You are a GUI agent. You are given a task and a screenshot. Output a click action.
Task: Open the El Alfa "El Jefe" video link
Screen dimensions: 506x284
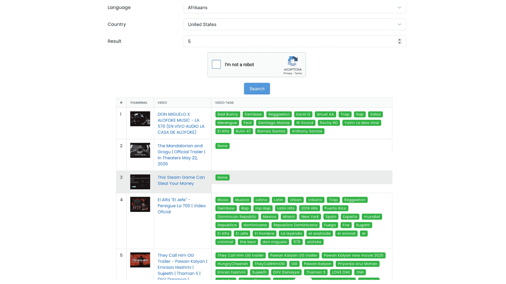pyautogui.click(x=182, y=206)
